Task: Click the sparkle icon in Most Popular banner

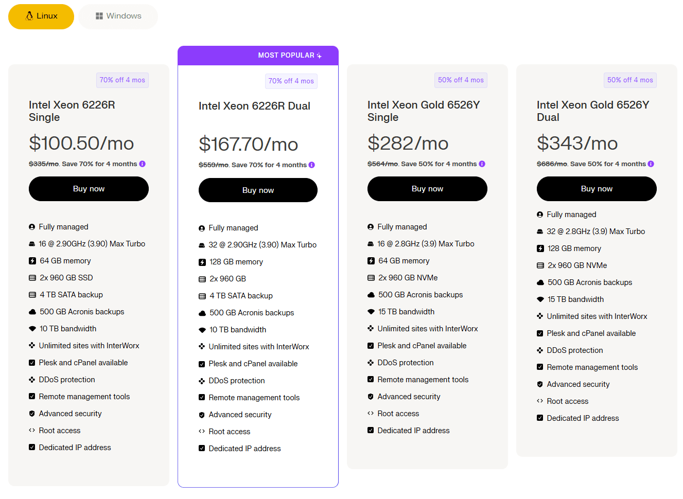Action: (319, 56)
